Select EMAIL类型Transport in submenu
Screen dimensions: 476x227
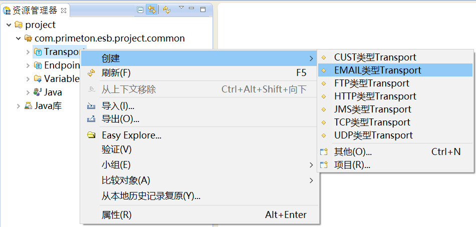coord(377,70)
